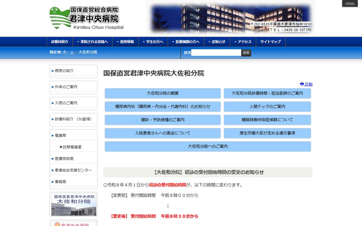Expand the 来院される皆様へ dropdown menu

pos(92,42)
